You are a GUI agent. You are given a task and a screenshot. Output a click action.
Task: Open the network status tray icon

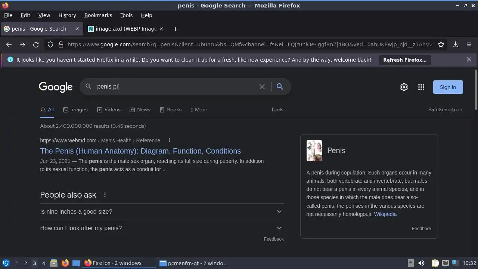click(445, 263)
